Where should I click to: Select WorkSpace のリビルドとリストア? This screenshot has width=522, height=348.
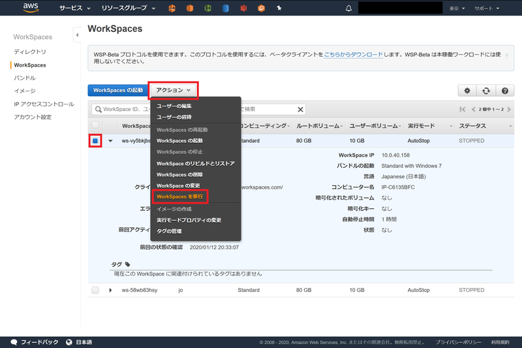coord(195,163)
